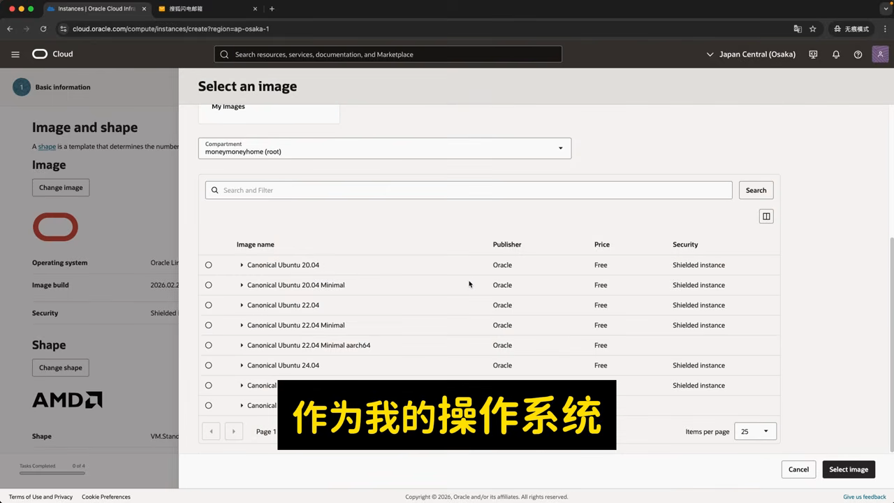Expand the Canonical Ubuntu 22.04 row
894x503 pixels.
(x=242, y=305)
